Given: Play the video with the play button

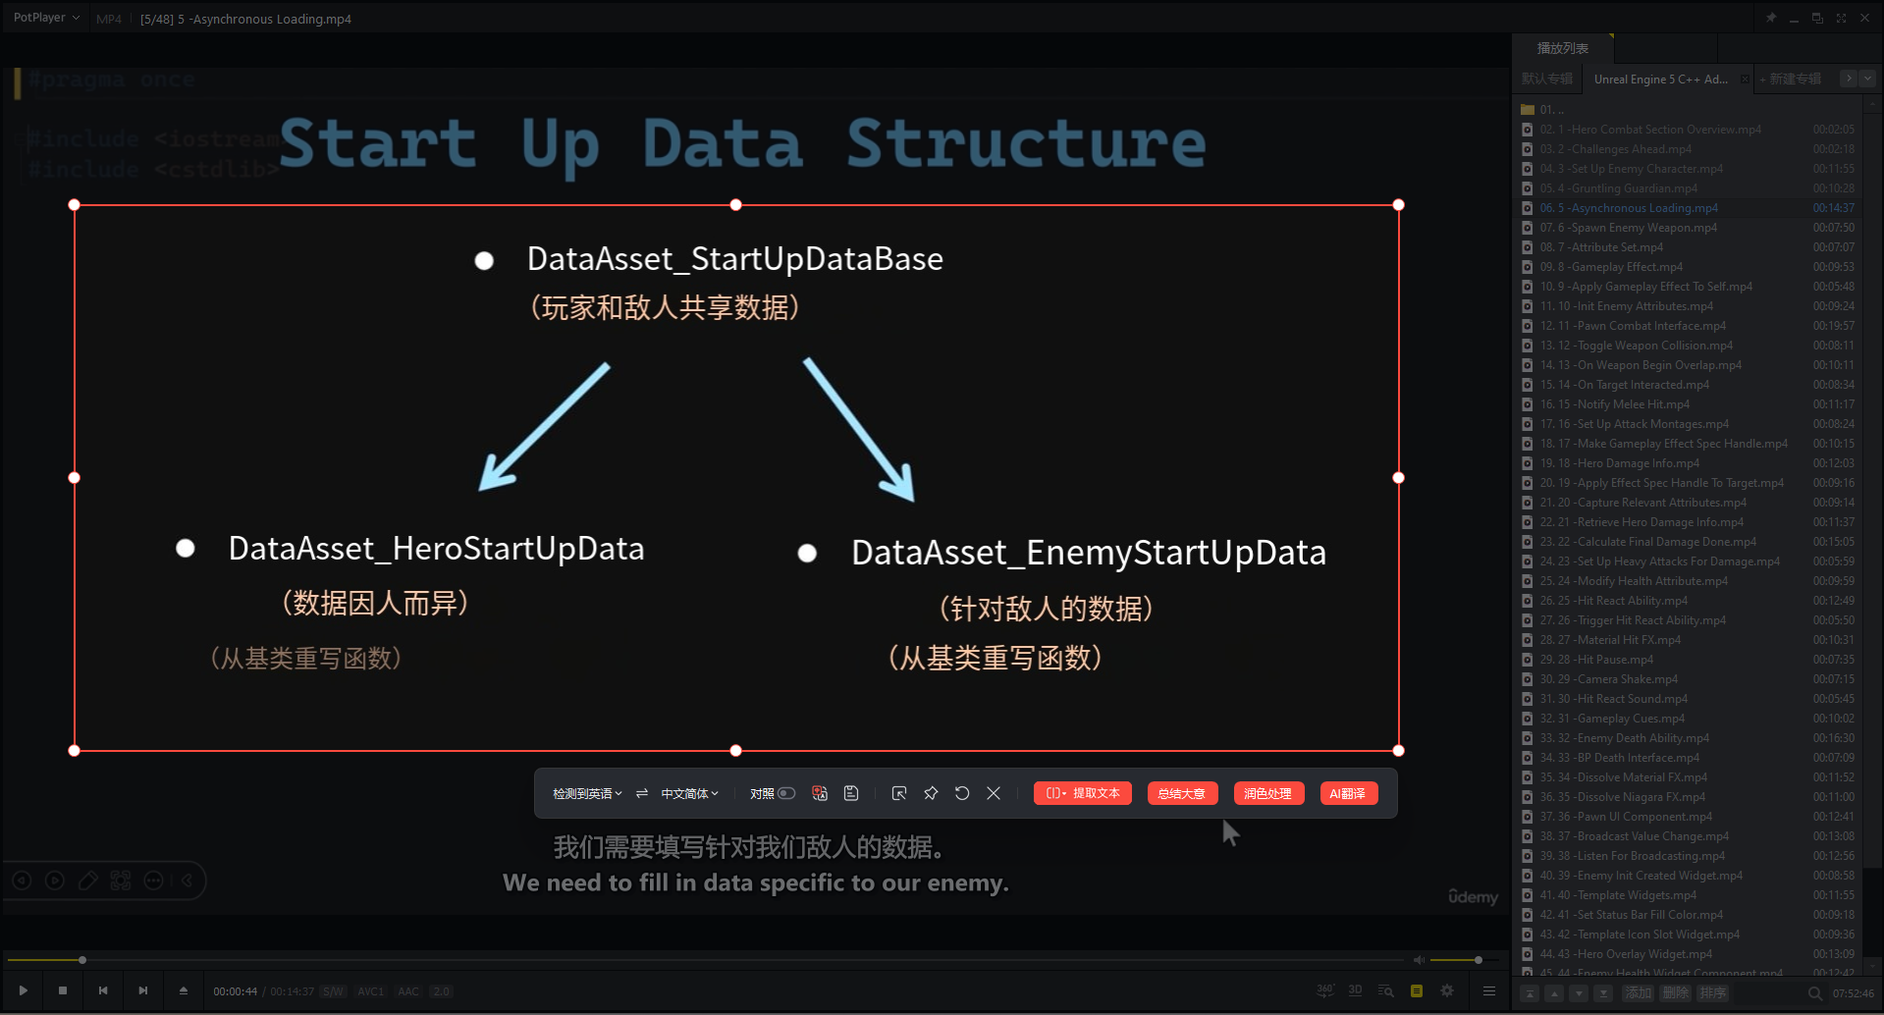Looking at the screenshot, I should (x=24, y=990).
